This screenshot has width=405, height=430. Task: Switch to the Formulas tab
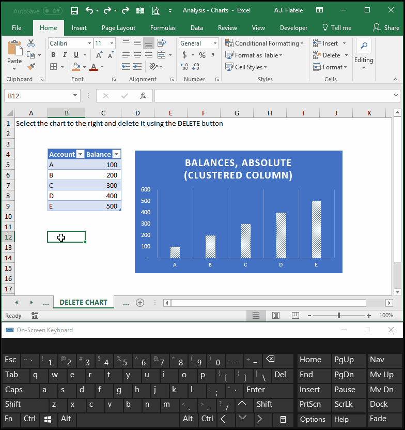(x=163, y=28)
